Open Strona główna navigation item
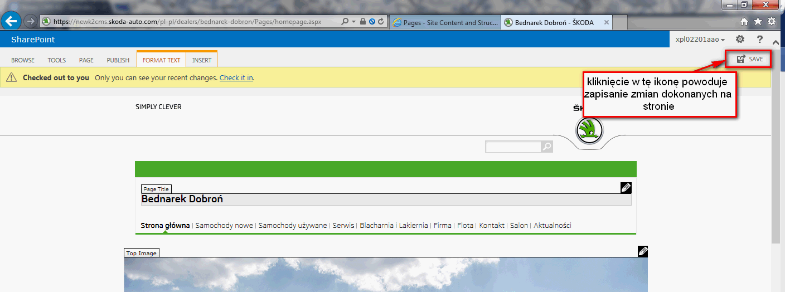This screenshot has width=785, height=292. (x=166, y=226)
